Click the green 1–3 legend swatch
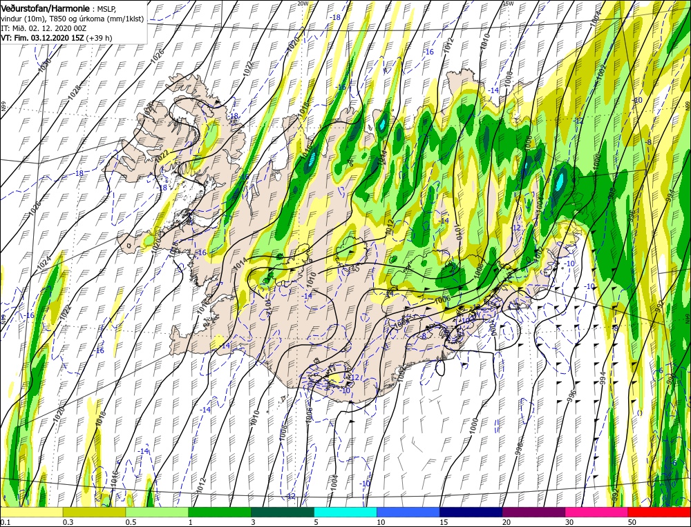 point(220,513)
